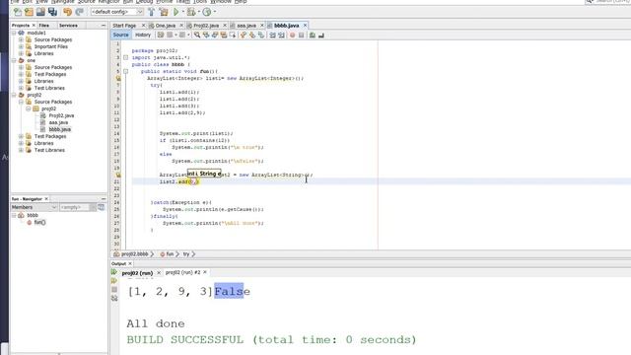Collapse the proj02 project node
Screen dimensions: 631x355
14,95
